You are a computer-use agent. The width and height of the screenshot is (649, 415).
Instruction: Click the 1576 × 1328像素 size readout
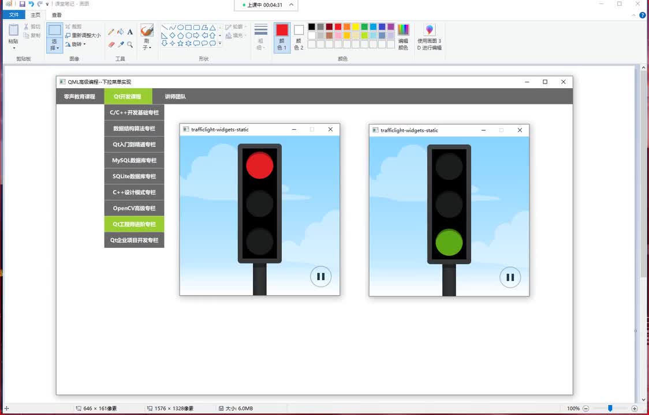pos(174,409)
